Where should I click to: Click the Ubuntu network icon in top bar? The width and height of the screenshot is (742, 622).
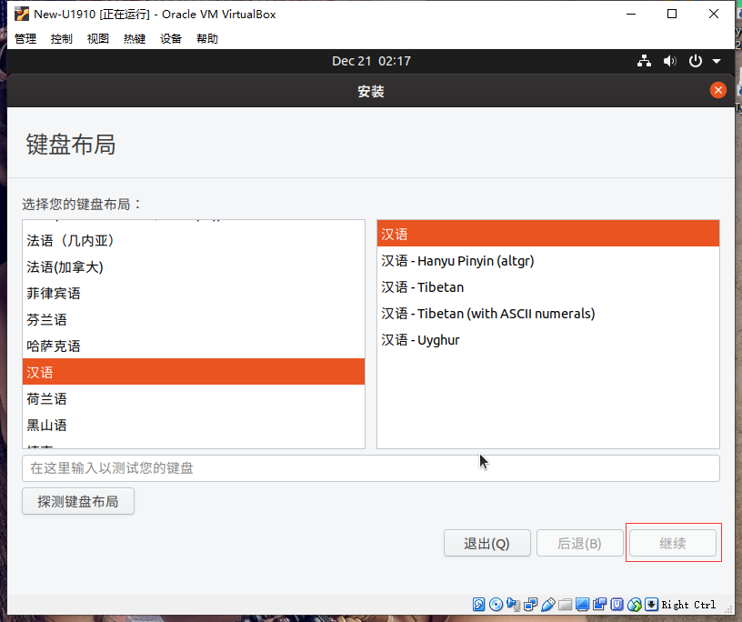pos(644,61)
